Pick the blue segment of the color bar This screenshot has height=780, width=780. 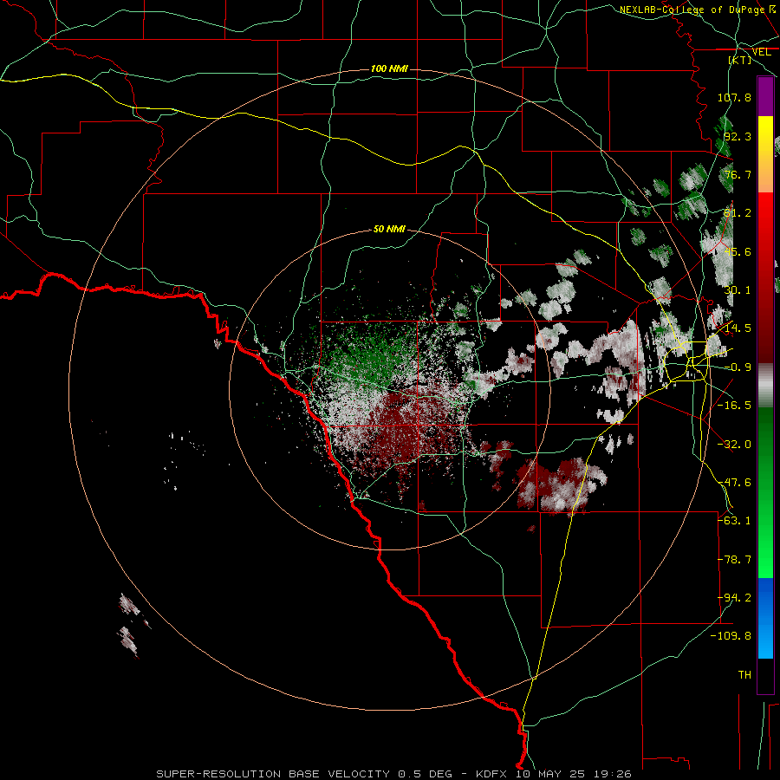765,618
